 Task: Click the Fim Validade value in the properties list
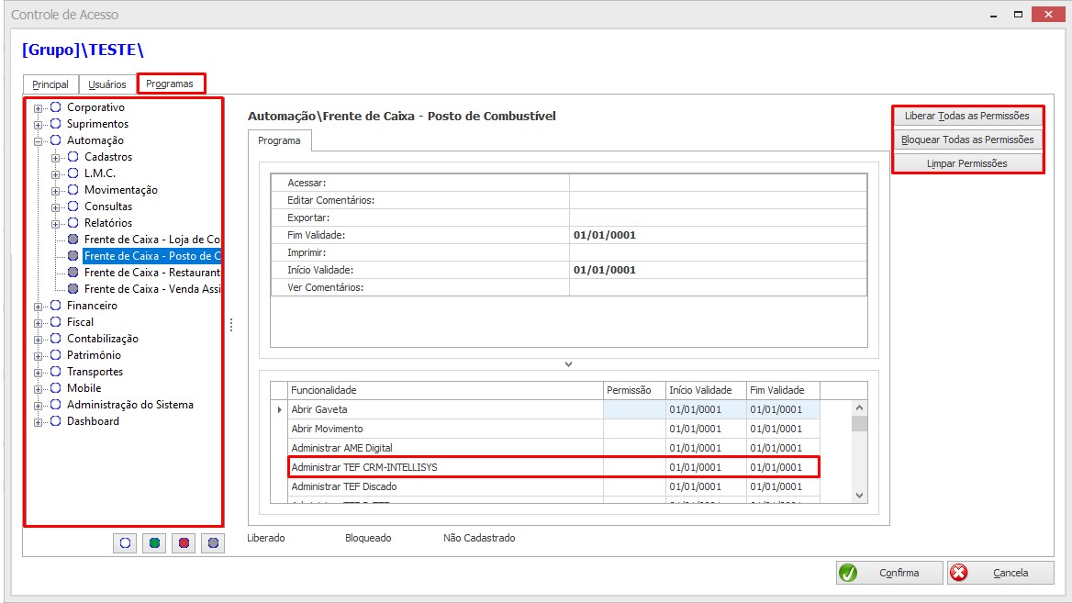click(718, 235)
